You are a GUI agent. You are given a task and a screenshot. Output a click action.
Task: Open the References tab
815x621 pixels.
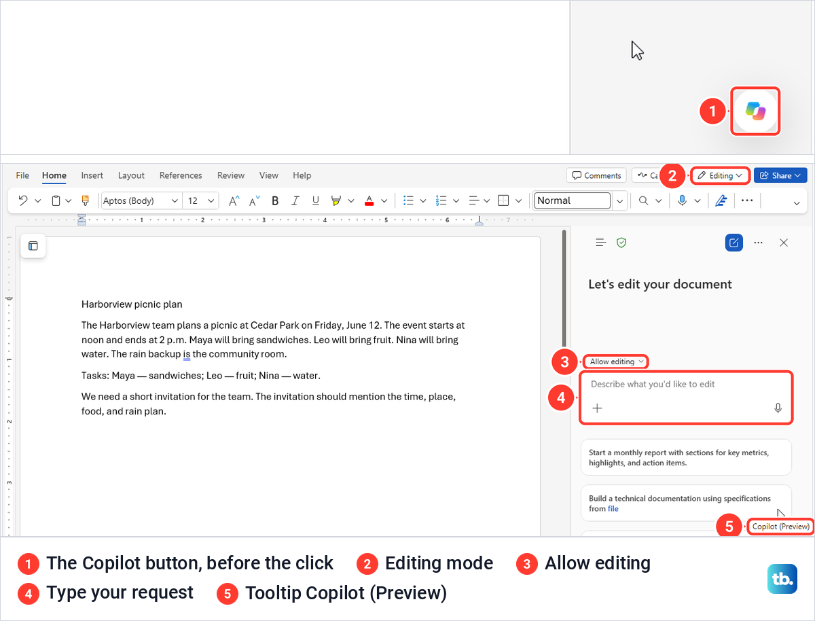pos(181,175)
